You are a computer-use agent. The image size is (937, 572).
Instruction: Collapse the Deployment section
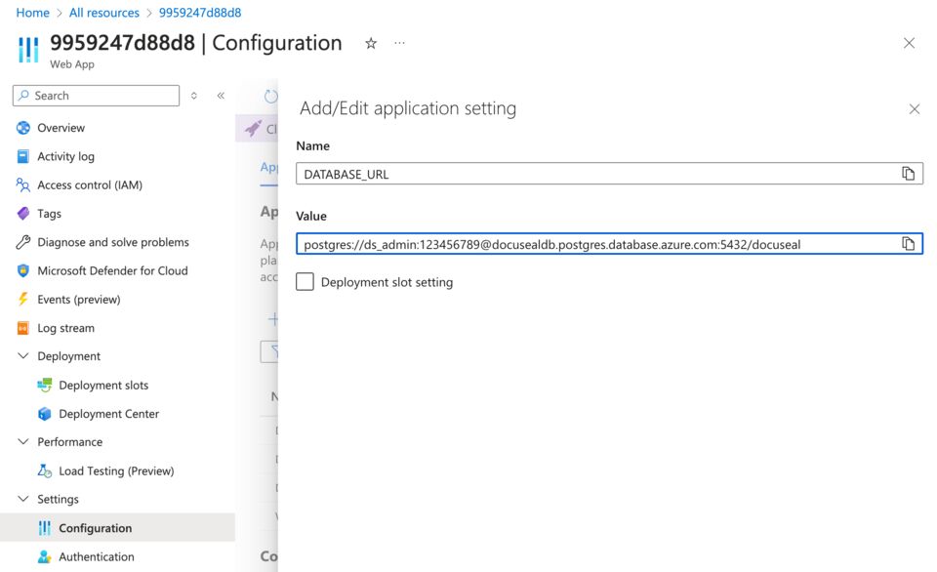pyautogui.click(x=23, y=355)
